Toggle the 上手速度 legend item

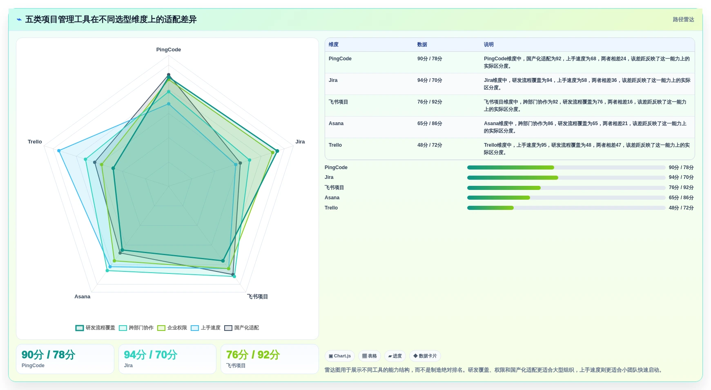pos(205,328)
